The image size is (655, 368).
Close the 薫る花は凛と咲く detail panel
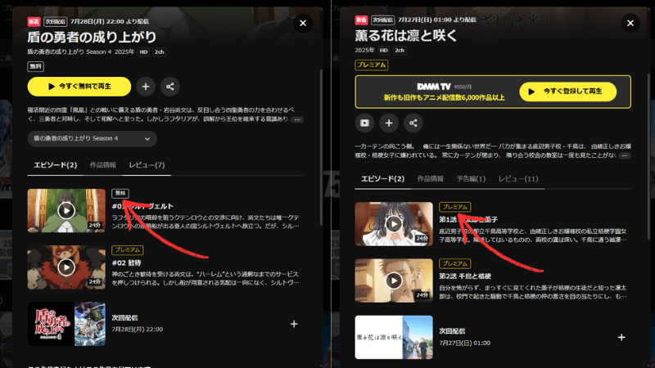[630, 24]
